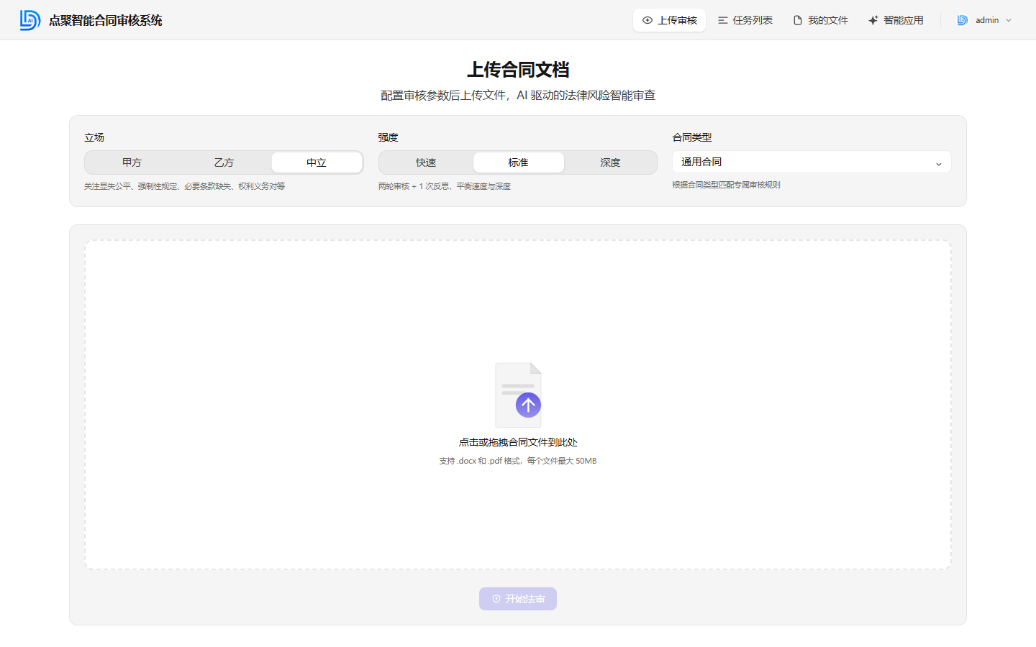Click 点击或拖拽合同文件到此处 text
1036x647 pixels.
click(x=518, y=442)
